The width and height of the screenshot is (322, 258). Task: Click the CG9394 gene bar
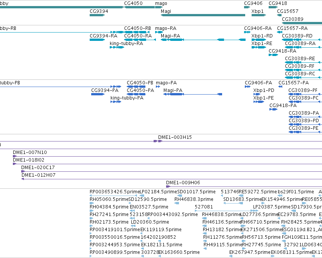[x=97, y=15]
